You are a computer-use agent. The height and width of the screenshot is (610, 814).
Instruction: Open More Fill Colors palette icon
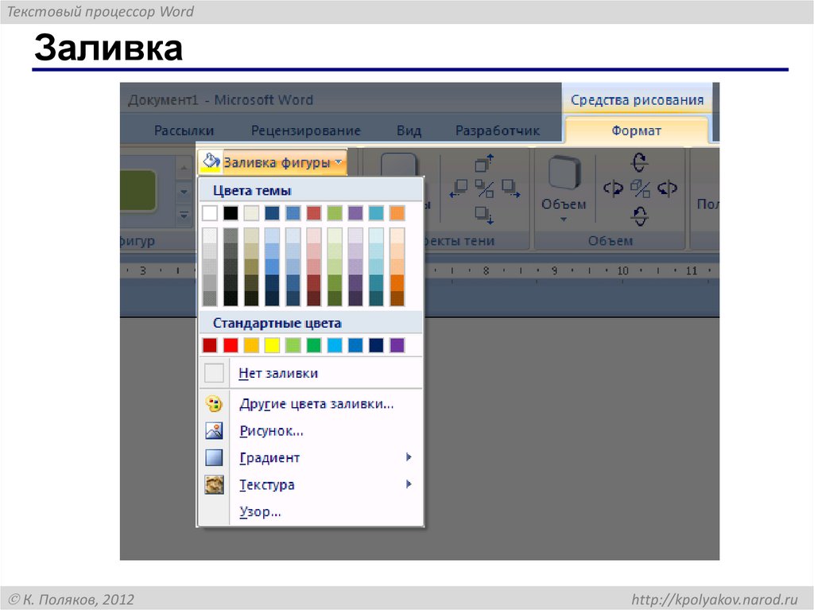[x=214, y=404]
